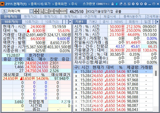Click the 공시 toolbar button
The height and width of the screenshot is (113, 160).
(52, 11)
